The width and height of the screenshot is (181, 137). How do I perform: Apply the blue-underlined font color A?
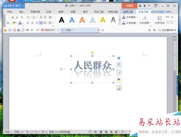20,23
